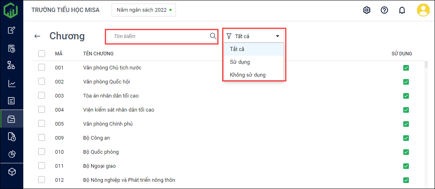Click the pie chart sidebar icon
Viewport: 435px width, 189px height.
click(12, 154)
